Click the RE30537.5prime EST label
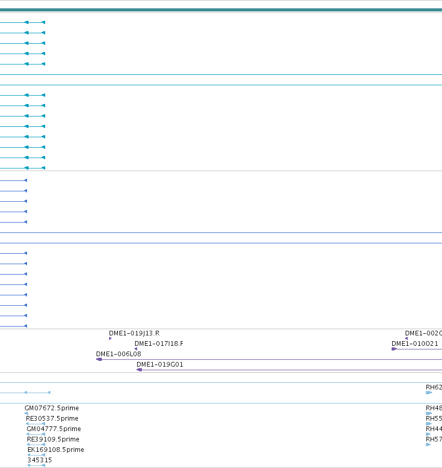 point(52,419)
